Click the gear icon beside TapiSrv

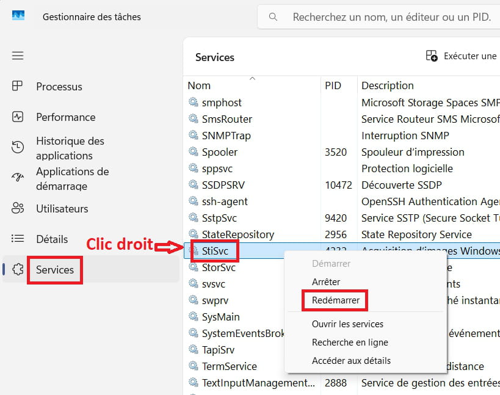click(194, 349)
